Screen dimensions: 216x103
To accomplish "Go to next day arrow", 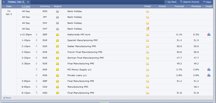I will tap(28, 2).
